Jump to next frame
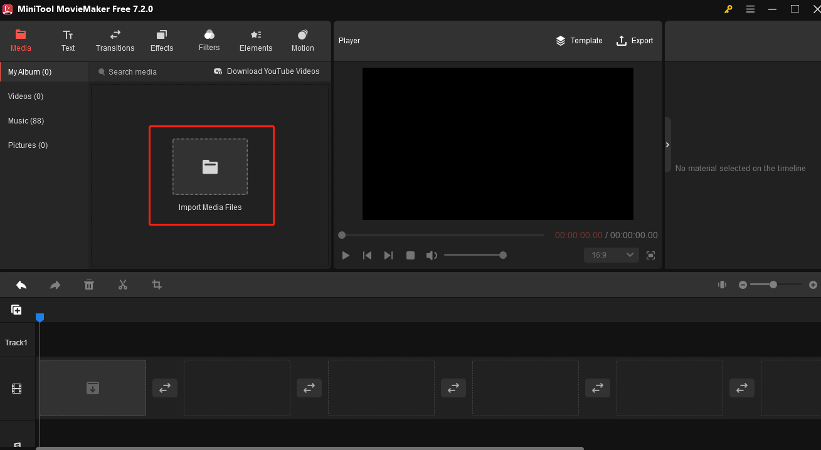Image resolution: width=821 pixels, height=450 pixels. click(388, 255)
